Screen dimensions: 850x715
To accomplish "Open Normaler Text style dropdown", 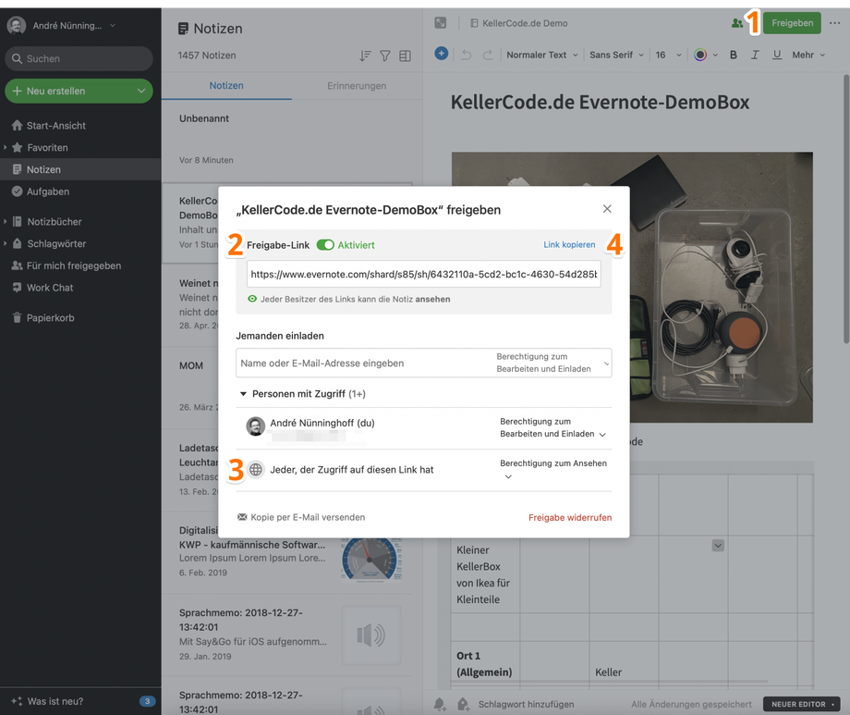I will coord(542,55).
